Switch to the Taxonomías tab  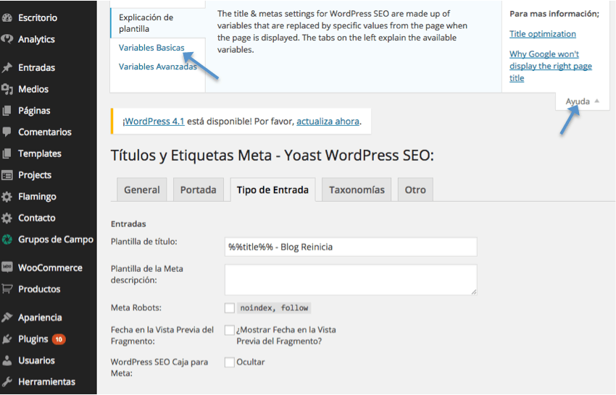tap(357, 190)
